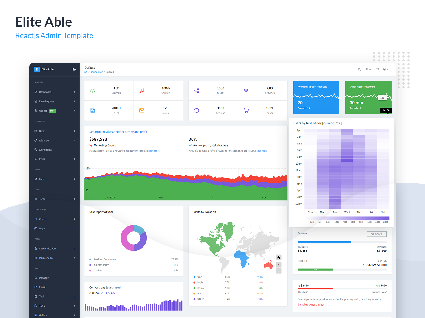Click the eye icon on the 10k Visitors card
Image resolution: width=425 pixels, height=318 pixels.
(92, 90)
